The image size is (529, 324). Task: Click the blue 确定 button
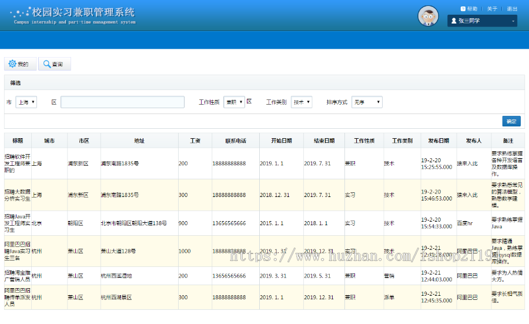[511, 121]
